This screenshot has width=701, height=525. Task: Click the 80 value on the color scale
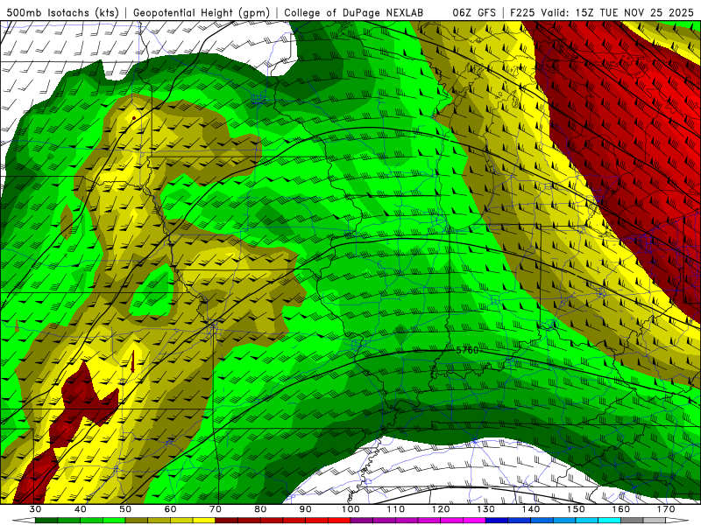(260, 509)
